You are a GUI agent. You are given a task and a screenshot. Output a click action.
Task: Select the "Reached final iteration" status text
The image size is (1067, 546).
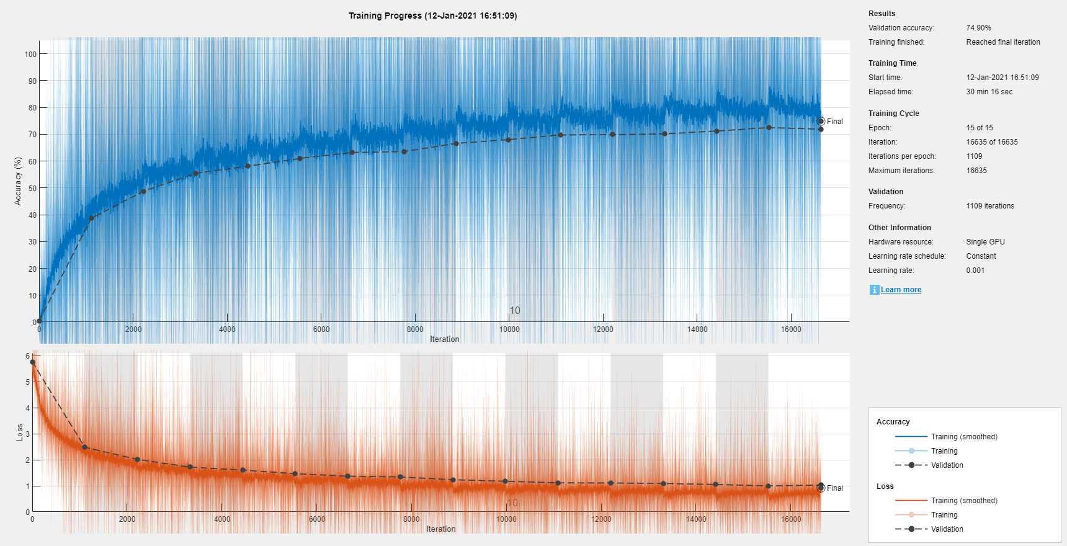[x=1003, y=42]
